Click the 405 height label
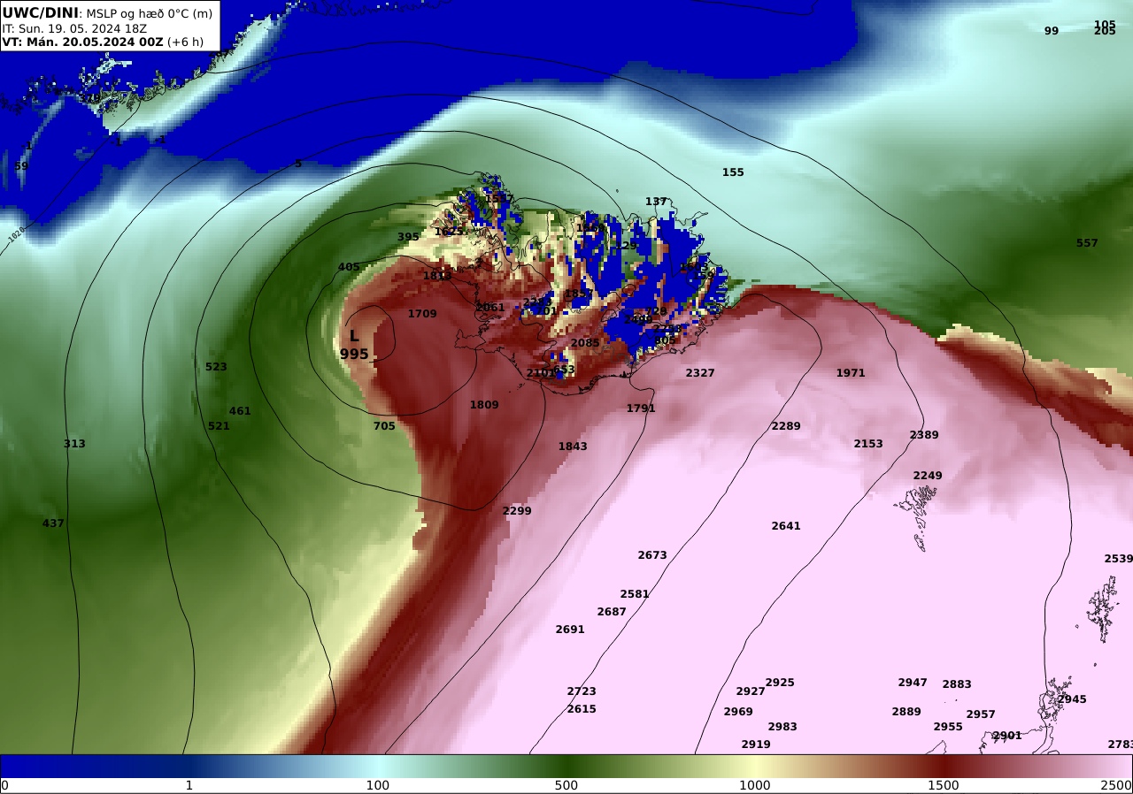 click(349, 267)
